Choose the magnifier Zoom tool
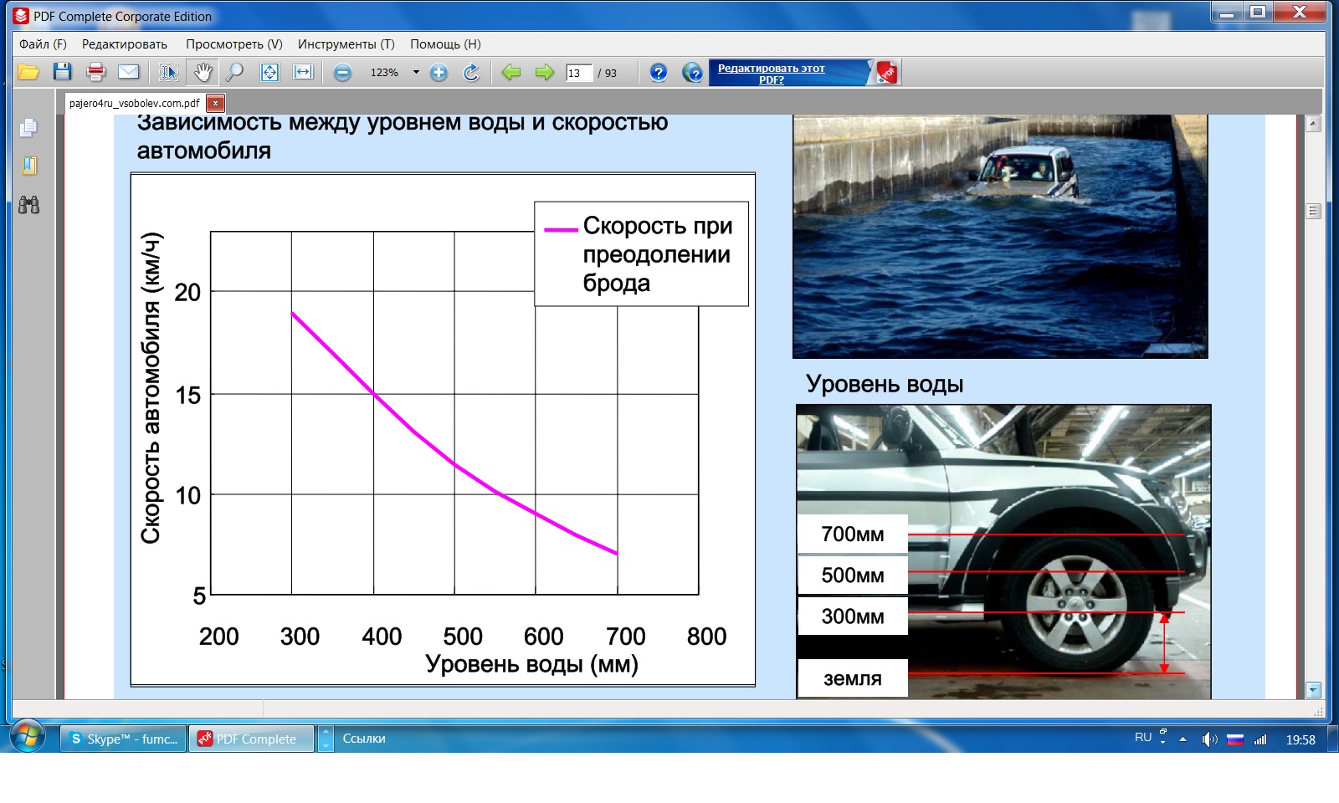The height and width of the screenshot is (803, 1339). click(x=235, y=73)
